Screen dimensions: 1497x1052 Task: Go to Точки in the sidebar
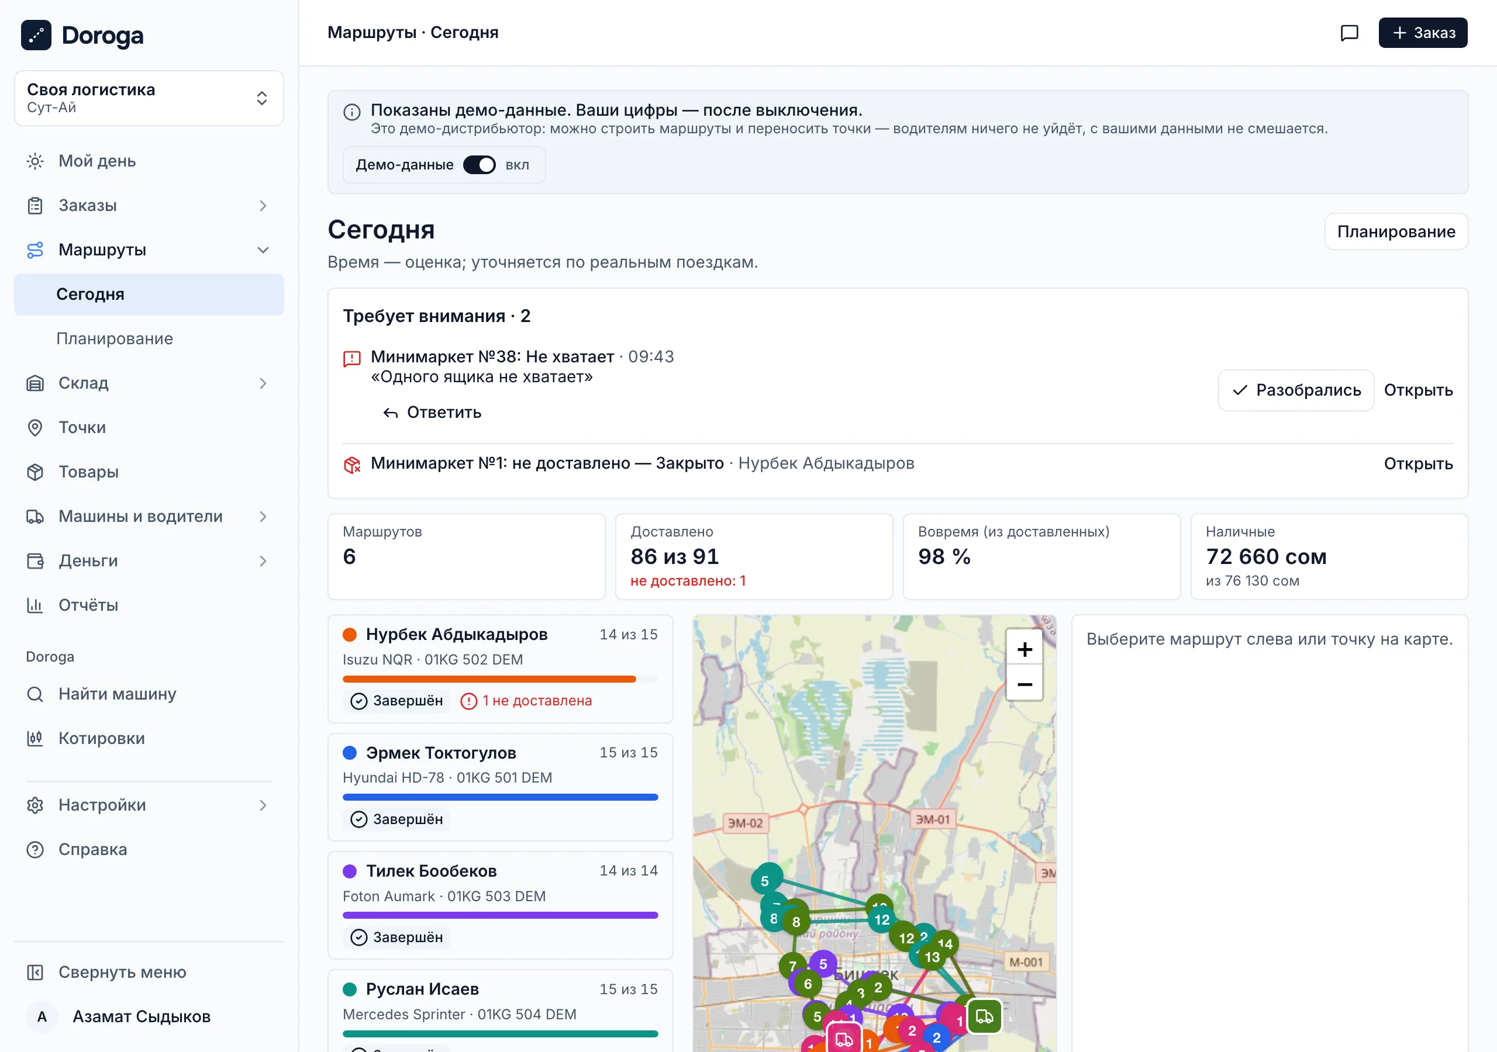pos(149,428)
